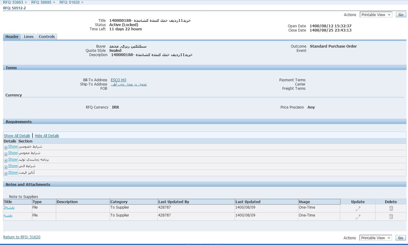This screenshot has width=408, height=245.
Task: Open the نقشه3 attachment file link
Action: click(9, 207)
